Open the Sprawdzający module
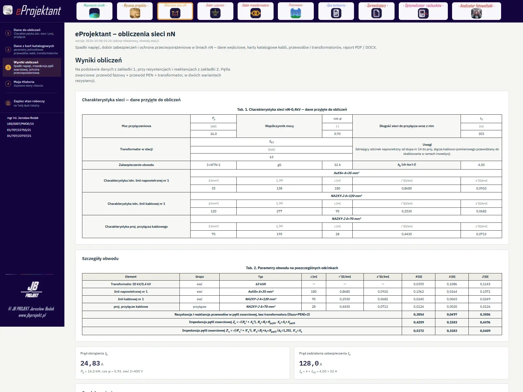 377,11
